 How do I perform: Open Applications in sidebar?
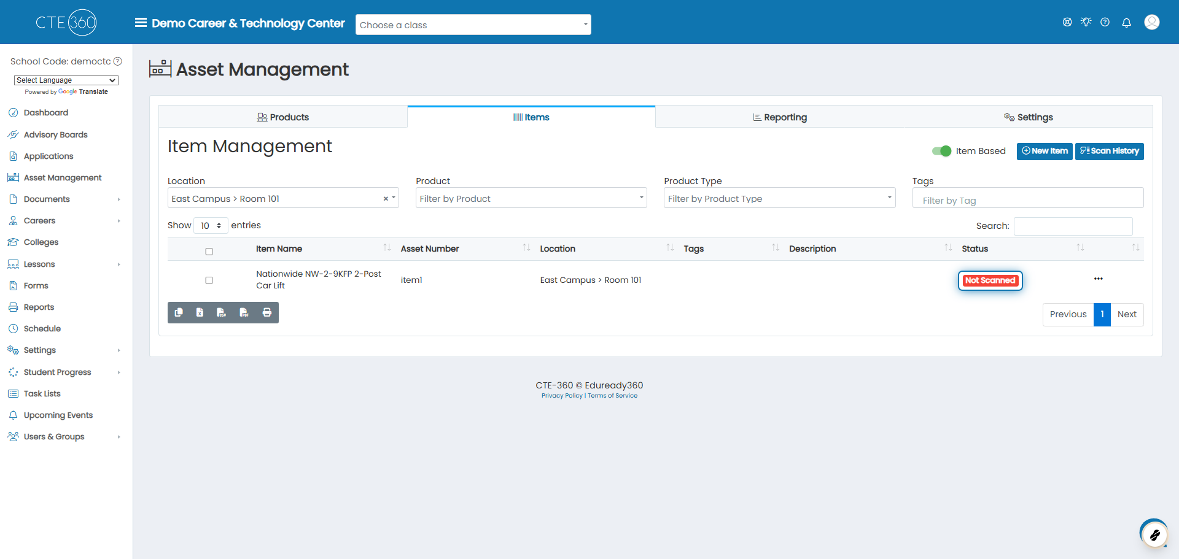(x=49, y=156)
